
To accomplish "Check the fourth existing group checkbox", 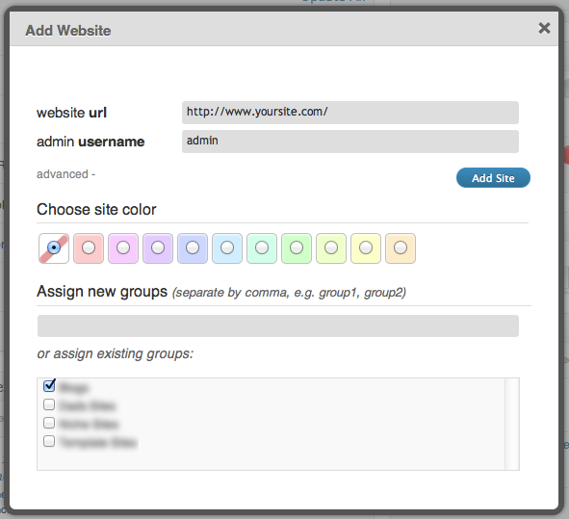I will [x=49, y=441].
